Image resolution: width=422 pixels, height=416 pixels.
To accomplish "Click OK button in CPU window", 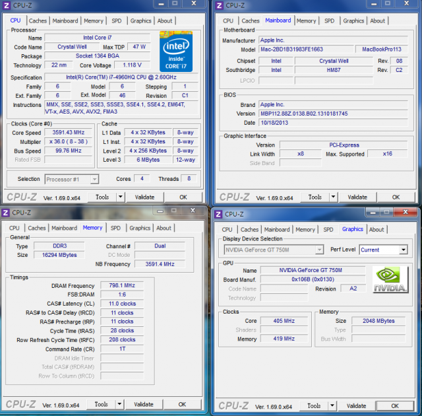I will (x=183, y=197).
